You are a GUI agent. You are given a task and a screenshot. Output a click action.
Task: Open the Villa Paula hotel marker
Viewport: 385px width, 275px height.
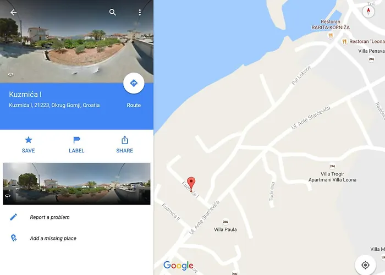pos(226,222)
